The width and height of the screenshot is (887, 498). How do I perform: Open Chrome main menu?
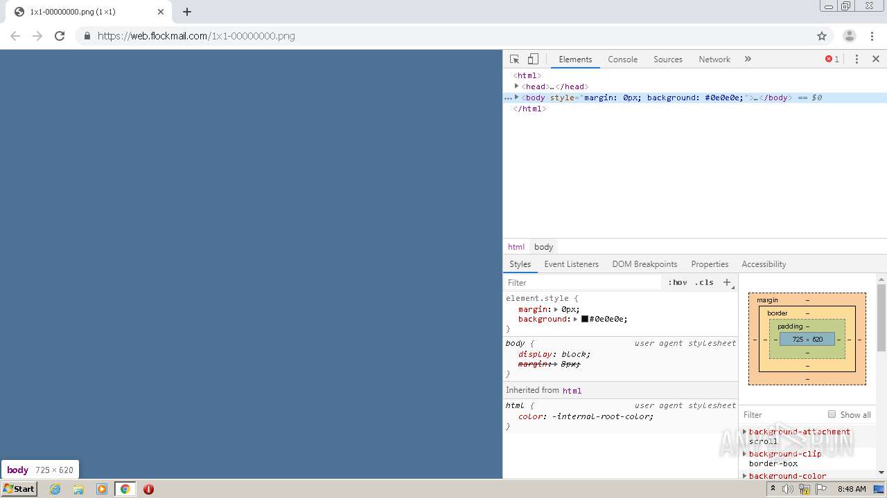coord(872,36)
